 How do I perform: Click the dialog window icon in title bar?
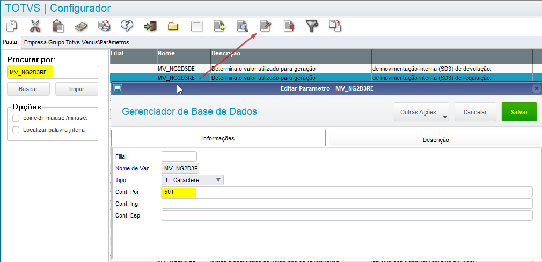(x=118, y=89)
